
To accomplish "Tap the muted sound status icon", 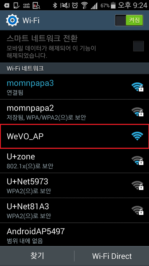I will click(65, 6).
